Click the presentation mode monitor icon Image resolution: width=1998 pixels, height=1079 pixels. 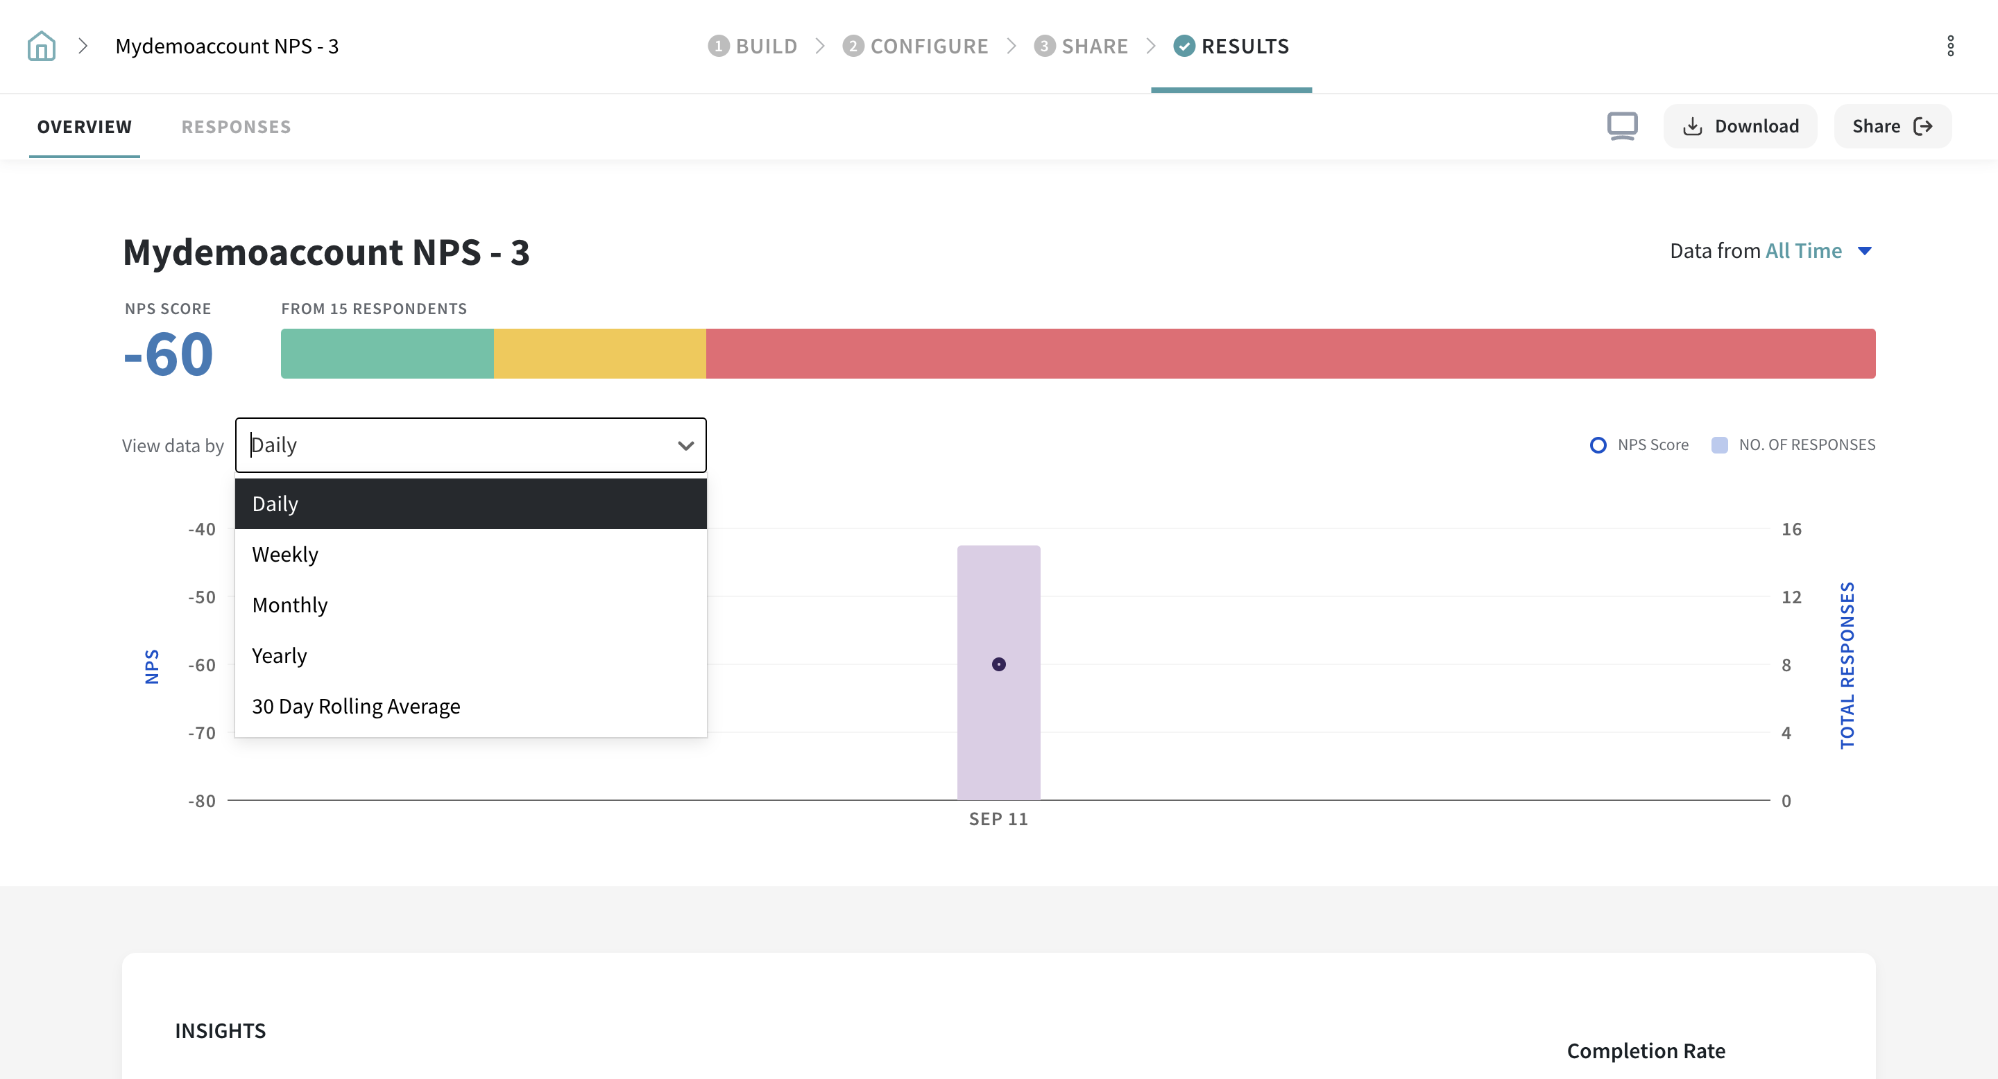tap(1622, 126)
